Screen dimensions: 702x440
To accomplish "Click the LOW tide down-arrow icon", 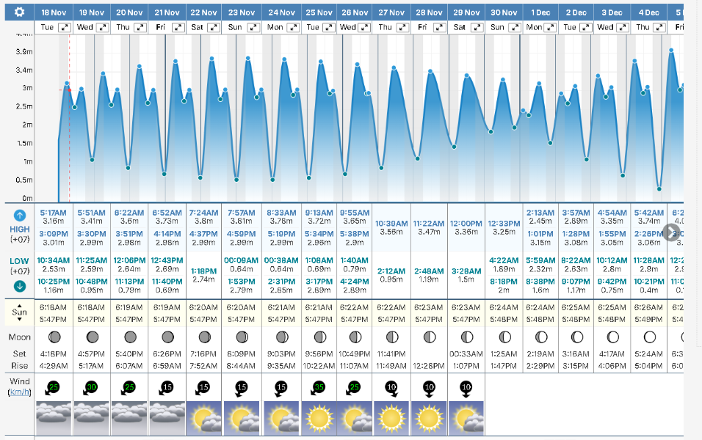I will pos(20,286).
